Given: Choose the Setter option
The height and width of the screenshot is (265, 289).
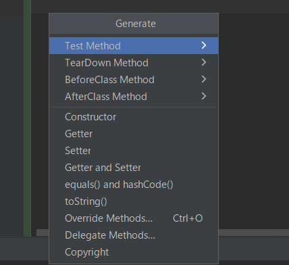Looking at the screenshot, I should coord(134,151).
